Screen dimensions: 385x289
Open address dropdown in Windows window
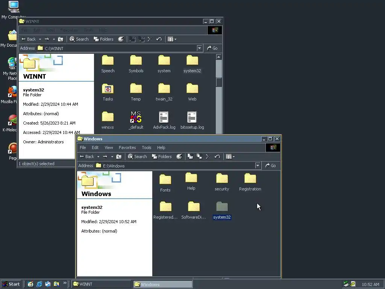pyautogui.click(x=258, y=166)
